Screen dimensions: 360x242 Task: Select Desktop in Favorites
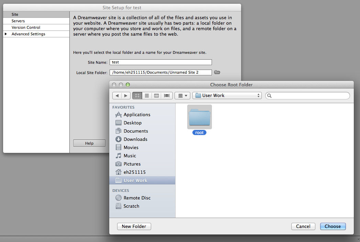(x=142, y=123)
